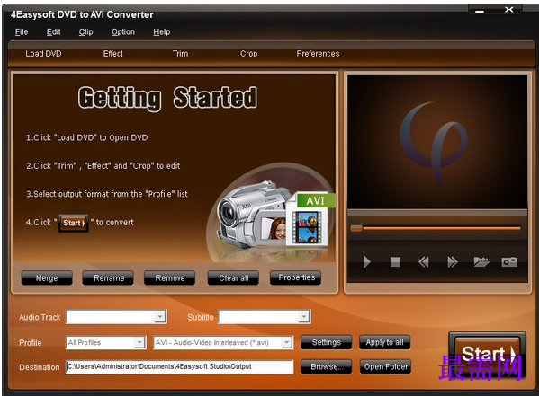Open the File menu
Screen dimensions: 539x396
pos(22,32)
